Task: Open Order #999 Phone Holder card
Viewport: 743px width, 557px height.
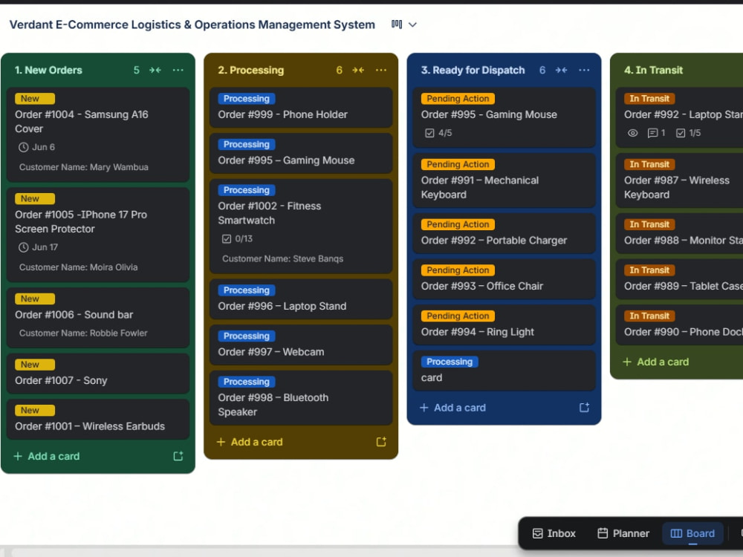Action: [x=301, y=108]
